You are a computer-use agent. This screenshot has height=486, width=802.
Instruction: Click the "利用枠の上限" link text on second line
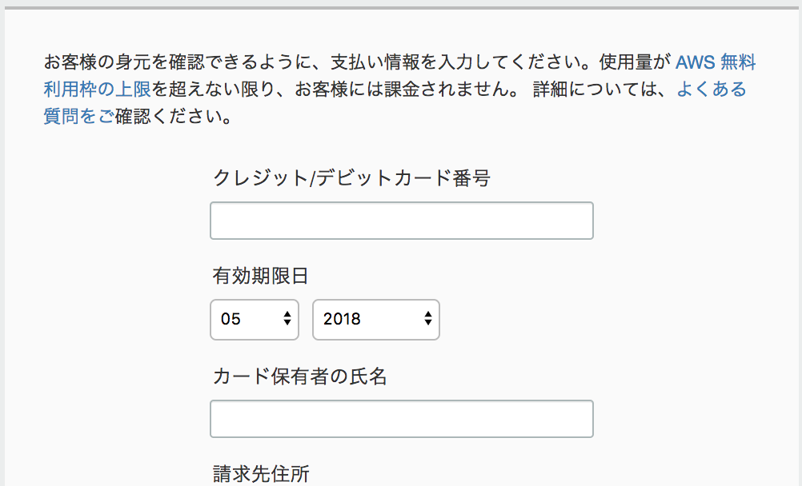(97, 89)
